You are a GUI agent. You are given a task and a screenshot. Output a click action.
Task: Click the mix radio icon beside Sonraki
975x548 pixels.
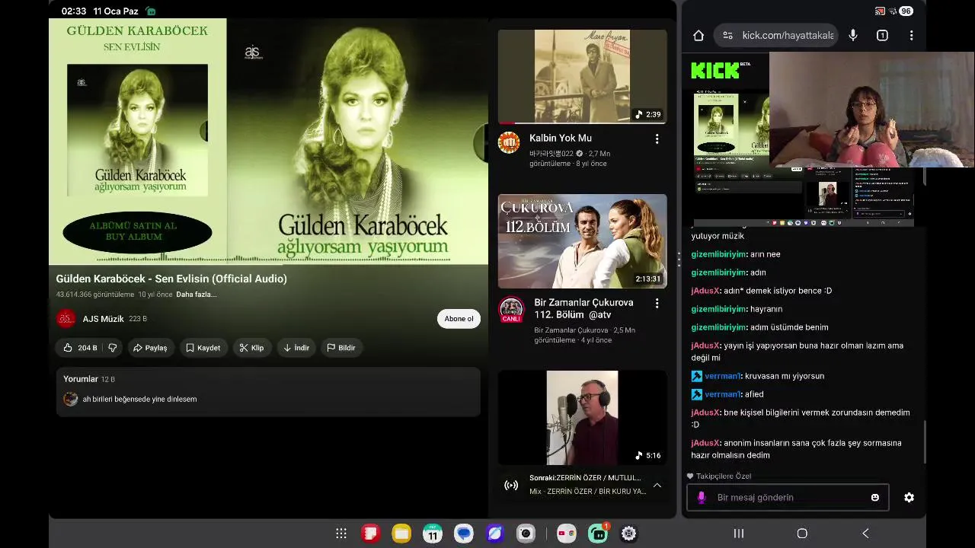(512, 485)
